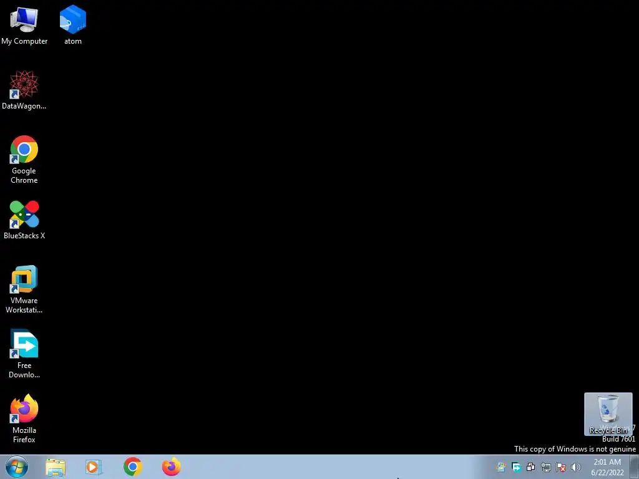Select the My Computer desktop icon
The image size is (639, 479).
(24, 25)
